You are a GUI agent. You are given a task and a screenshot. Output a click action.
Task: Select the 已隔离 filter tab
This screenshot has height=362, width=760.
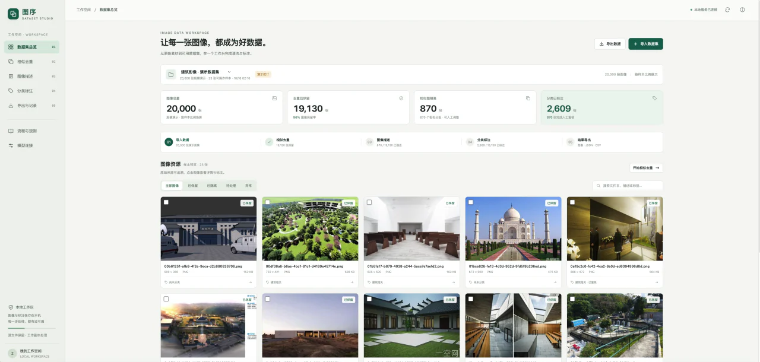tap(212, 186)
